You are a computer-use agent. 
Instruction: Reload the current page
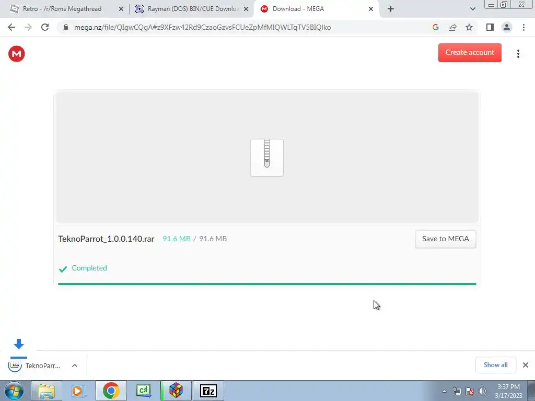click(45, 27)
